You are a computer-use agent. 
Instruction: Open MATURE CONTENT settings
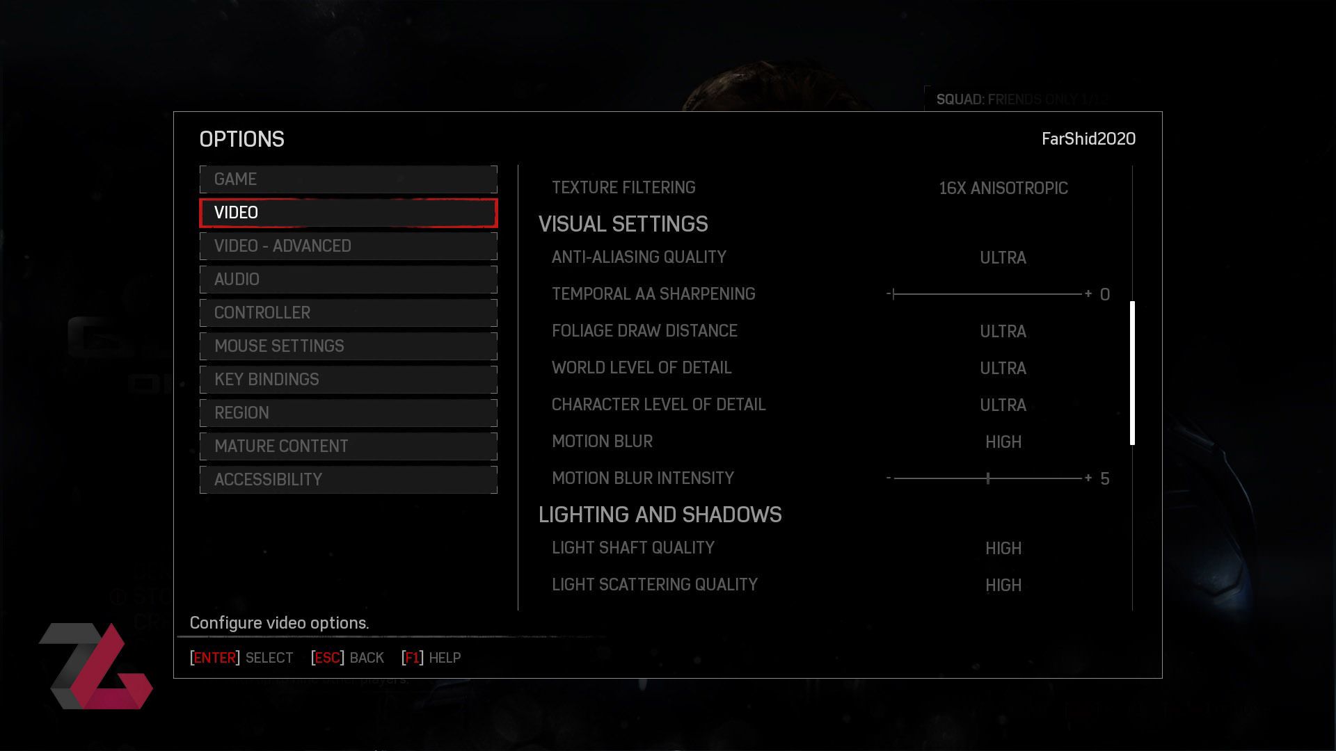tap(348, 446)
